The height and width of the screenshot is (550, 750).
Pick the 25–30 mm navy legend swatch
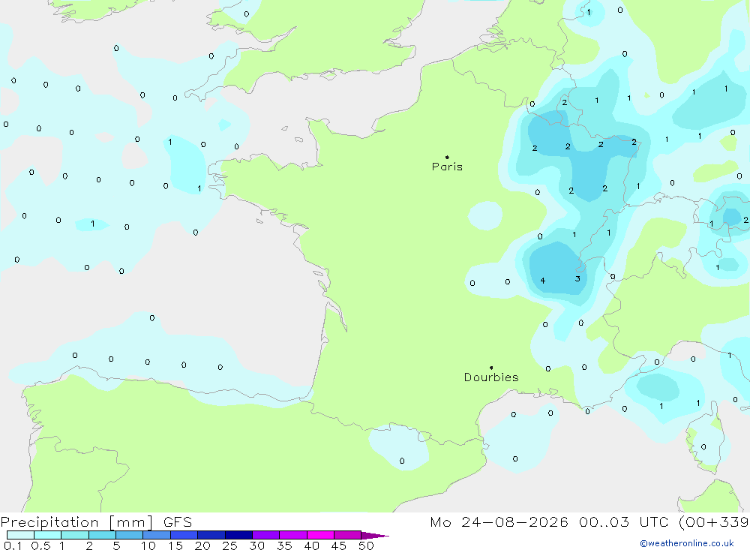pyautogui.click(x=238, y=535)
